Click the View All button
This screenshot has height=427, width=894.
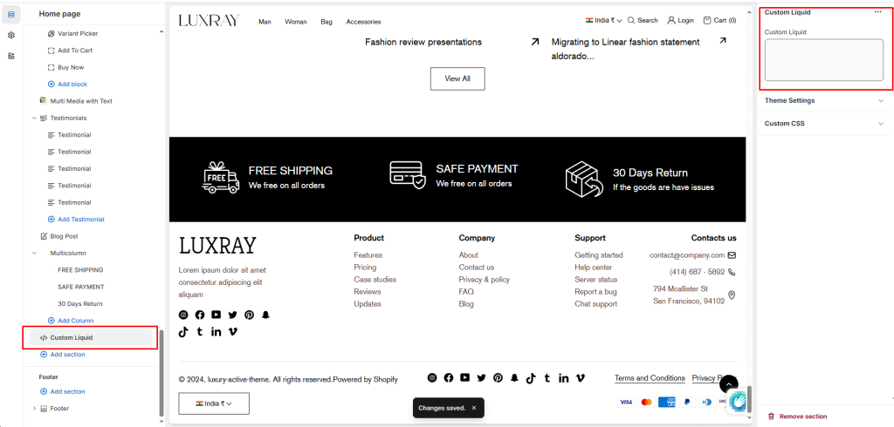[x=457, y=78]
